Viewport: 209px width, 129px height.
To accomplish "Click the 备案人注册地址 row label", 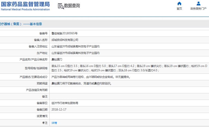I will pos(38,47).
